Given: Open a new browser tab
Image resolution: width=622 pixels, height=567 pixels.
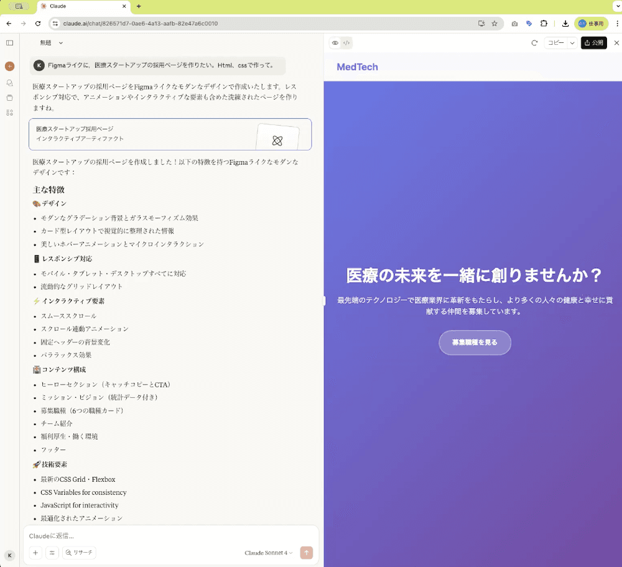Looking at the screenshot, I should coord(138,6).
